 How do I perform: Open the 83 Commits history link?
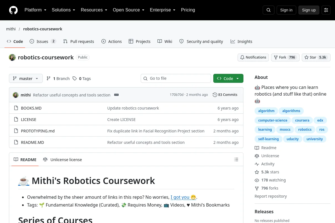tap(225, 95)
